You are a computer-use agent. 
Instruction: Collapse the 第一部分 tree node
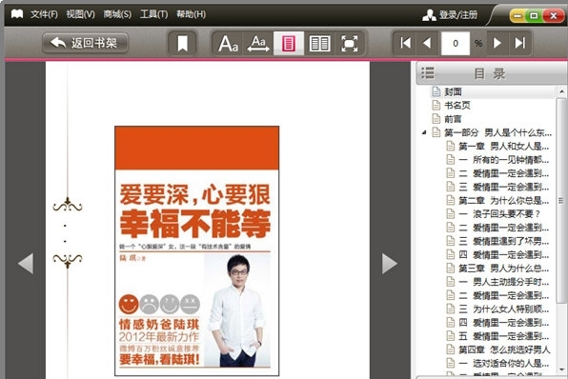click(x=424, y=132)
